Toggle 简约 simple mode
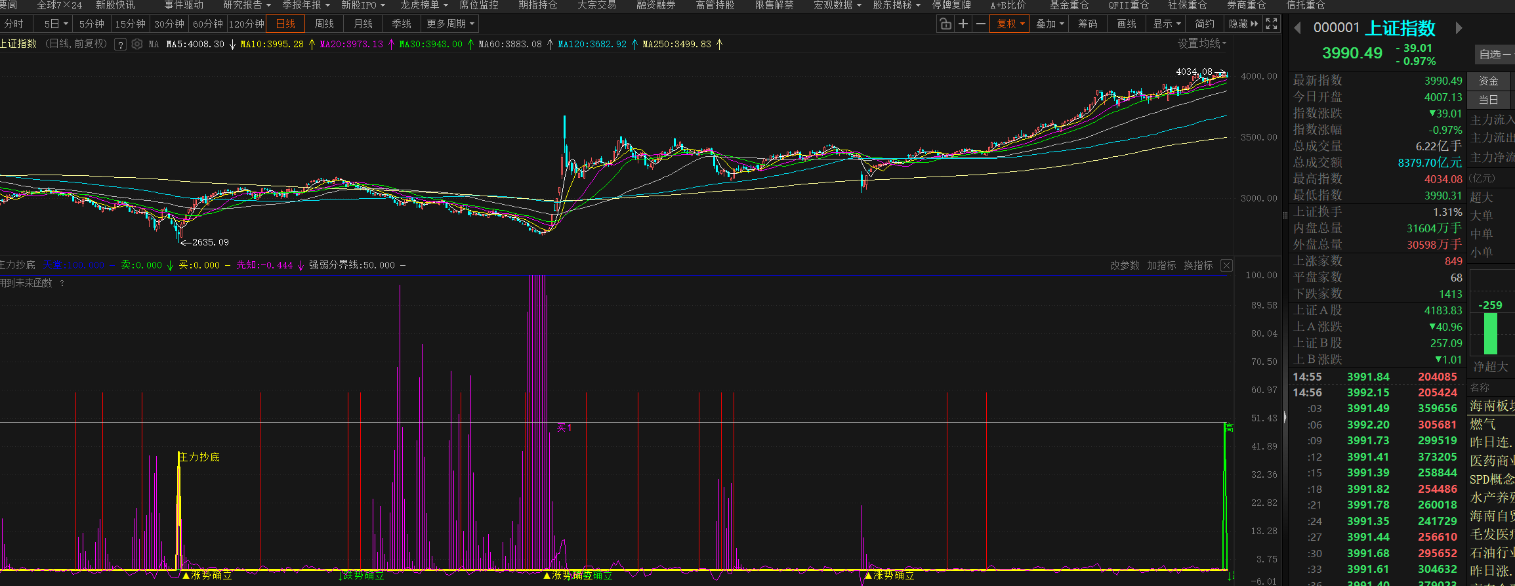The height and width of the screenshot is (586, 1515). [x=1205, y=24]
